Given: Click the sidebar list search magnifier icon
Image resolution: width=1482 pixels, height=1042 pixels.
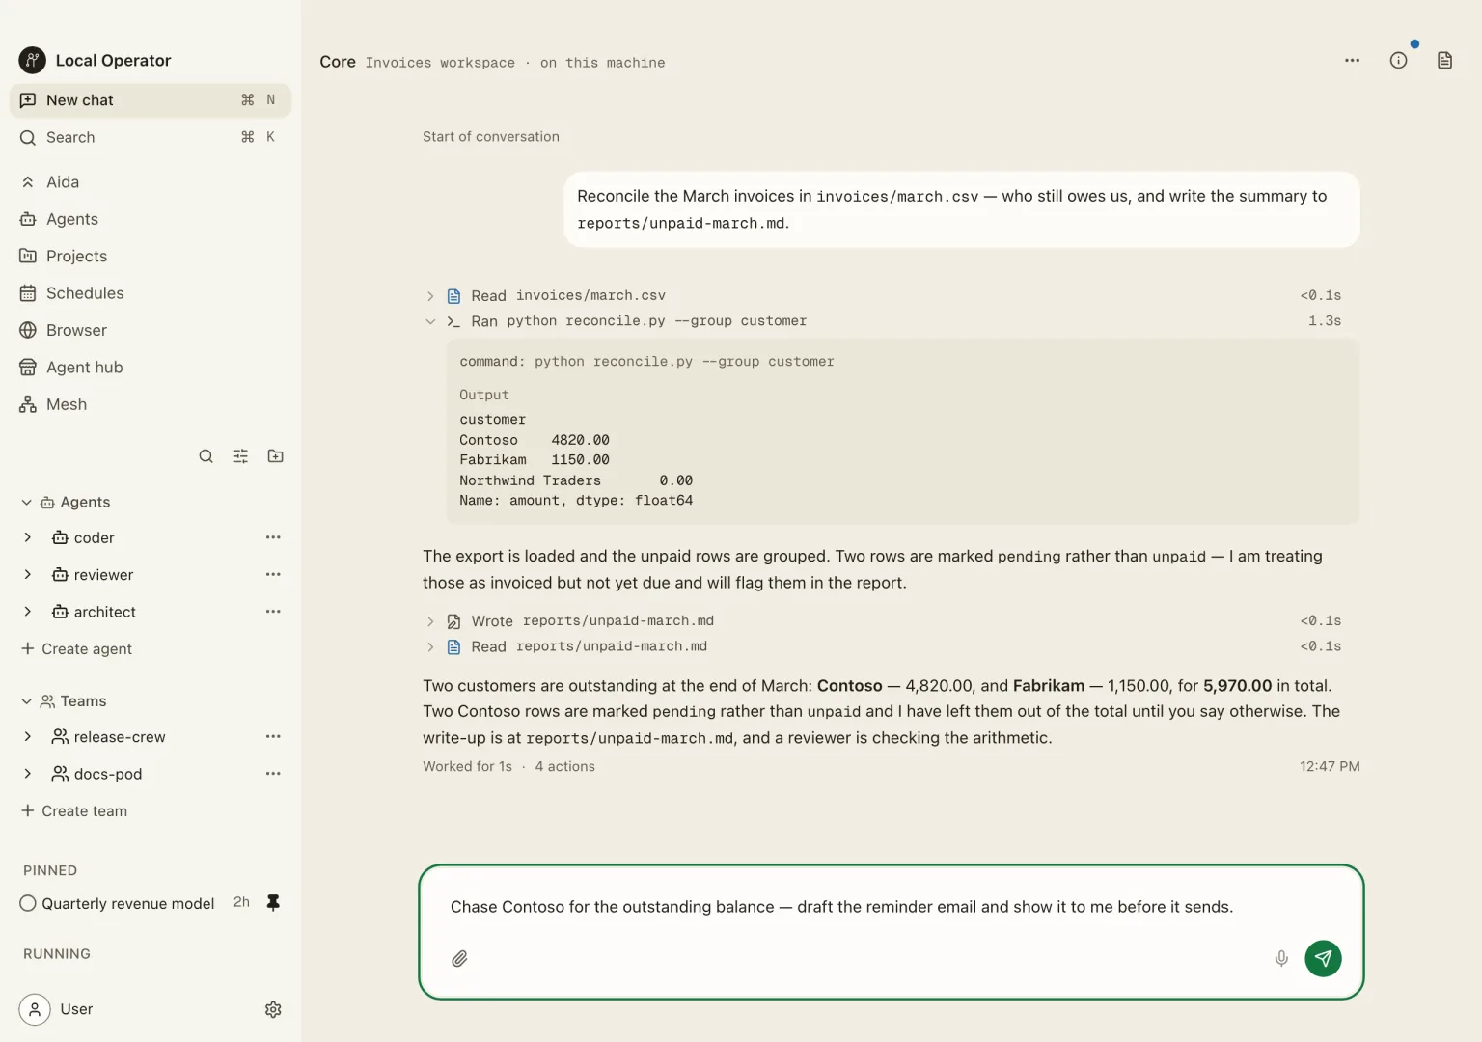Looking at the screenshot, I should coord(206,456).
